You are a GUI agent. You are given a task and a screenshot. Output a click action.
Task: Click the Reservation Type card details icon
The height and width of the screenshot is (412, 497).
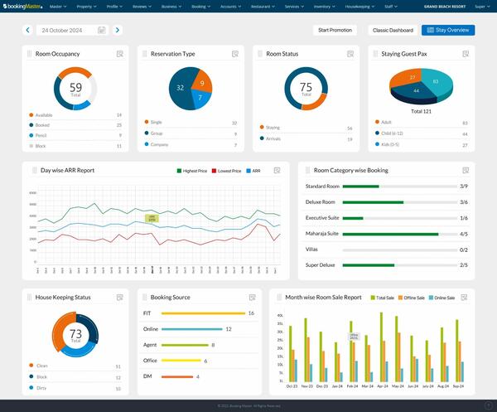(235, 54)
